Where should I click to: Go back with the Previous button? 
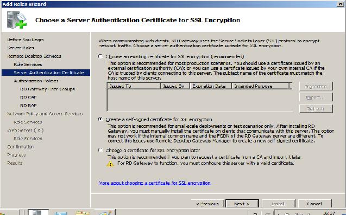pos(207,204)
